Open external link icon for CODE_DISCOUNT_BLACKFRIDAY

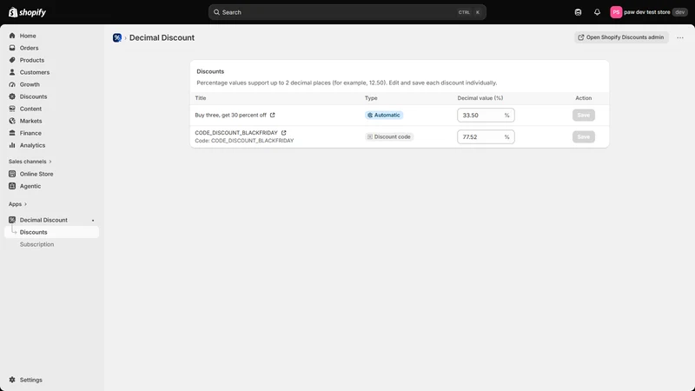tap(284, 133)
